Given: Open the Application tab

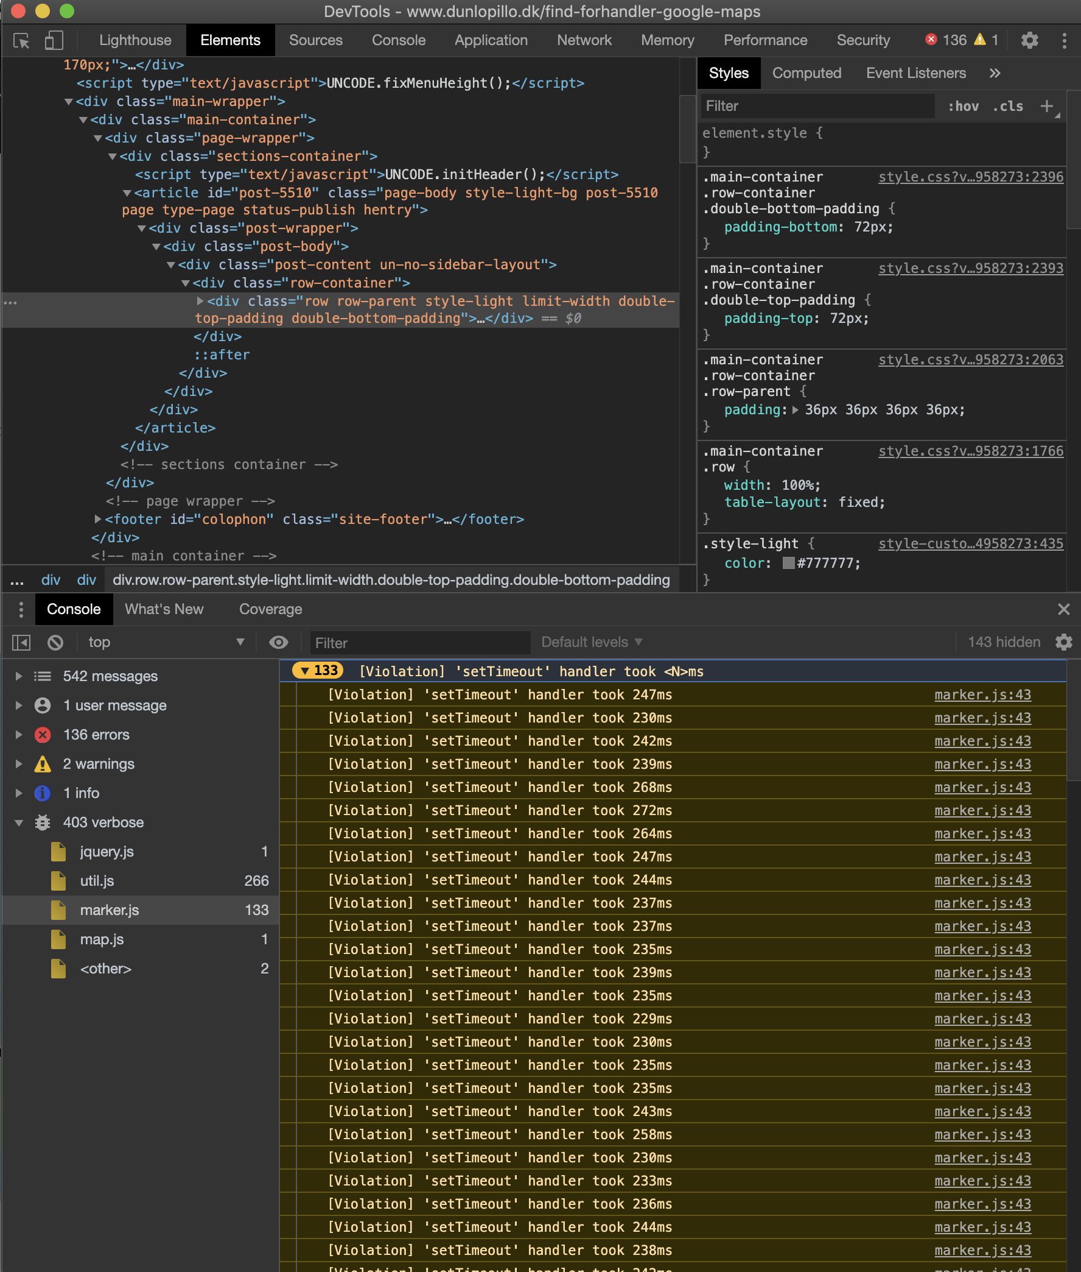Looking at the screenshot, I should pos(491,40).
